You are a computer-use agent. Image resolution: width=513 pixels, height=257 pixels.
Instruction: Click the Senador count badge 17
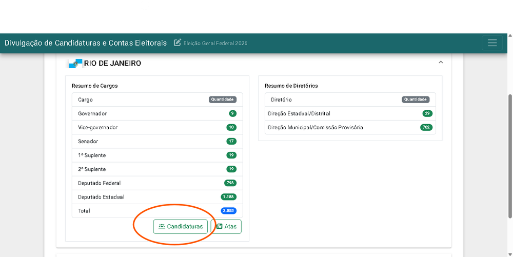(231, 141)
